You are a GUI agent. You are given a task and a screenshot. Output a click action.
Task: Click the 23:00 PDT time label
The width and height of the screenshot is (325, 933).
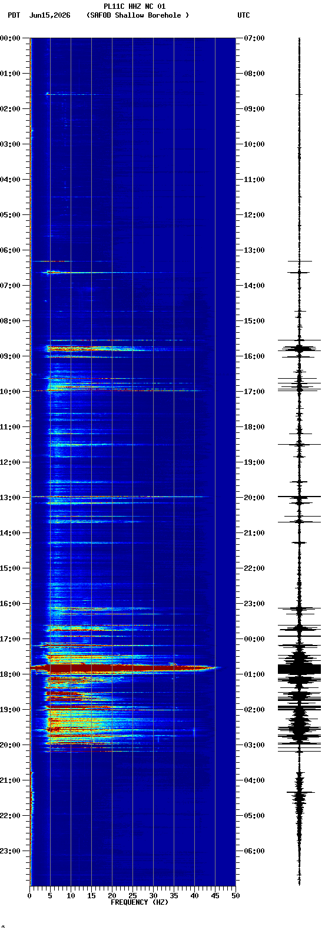click(10, 851)
